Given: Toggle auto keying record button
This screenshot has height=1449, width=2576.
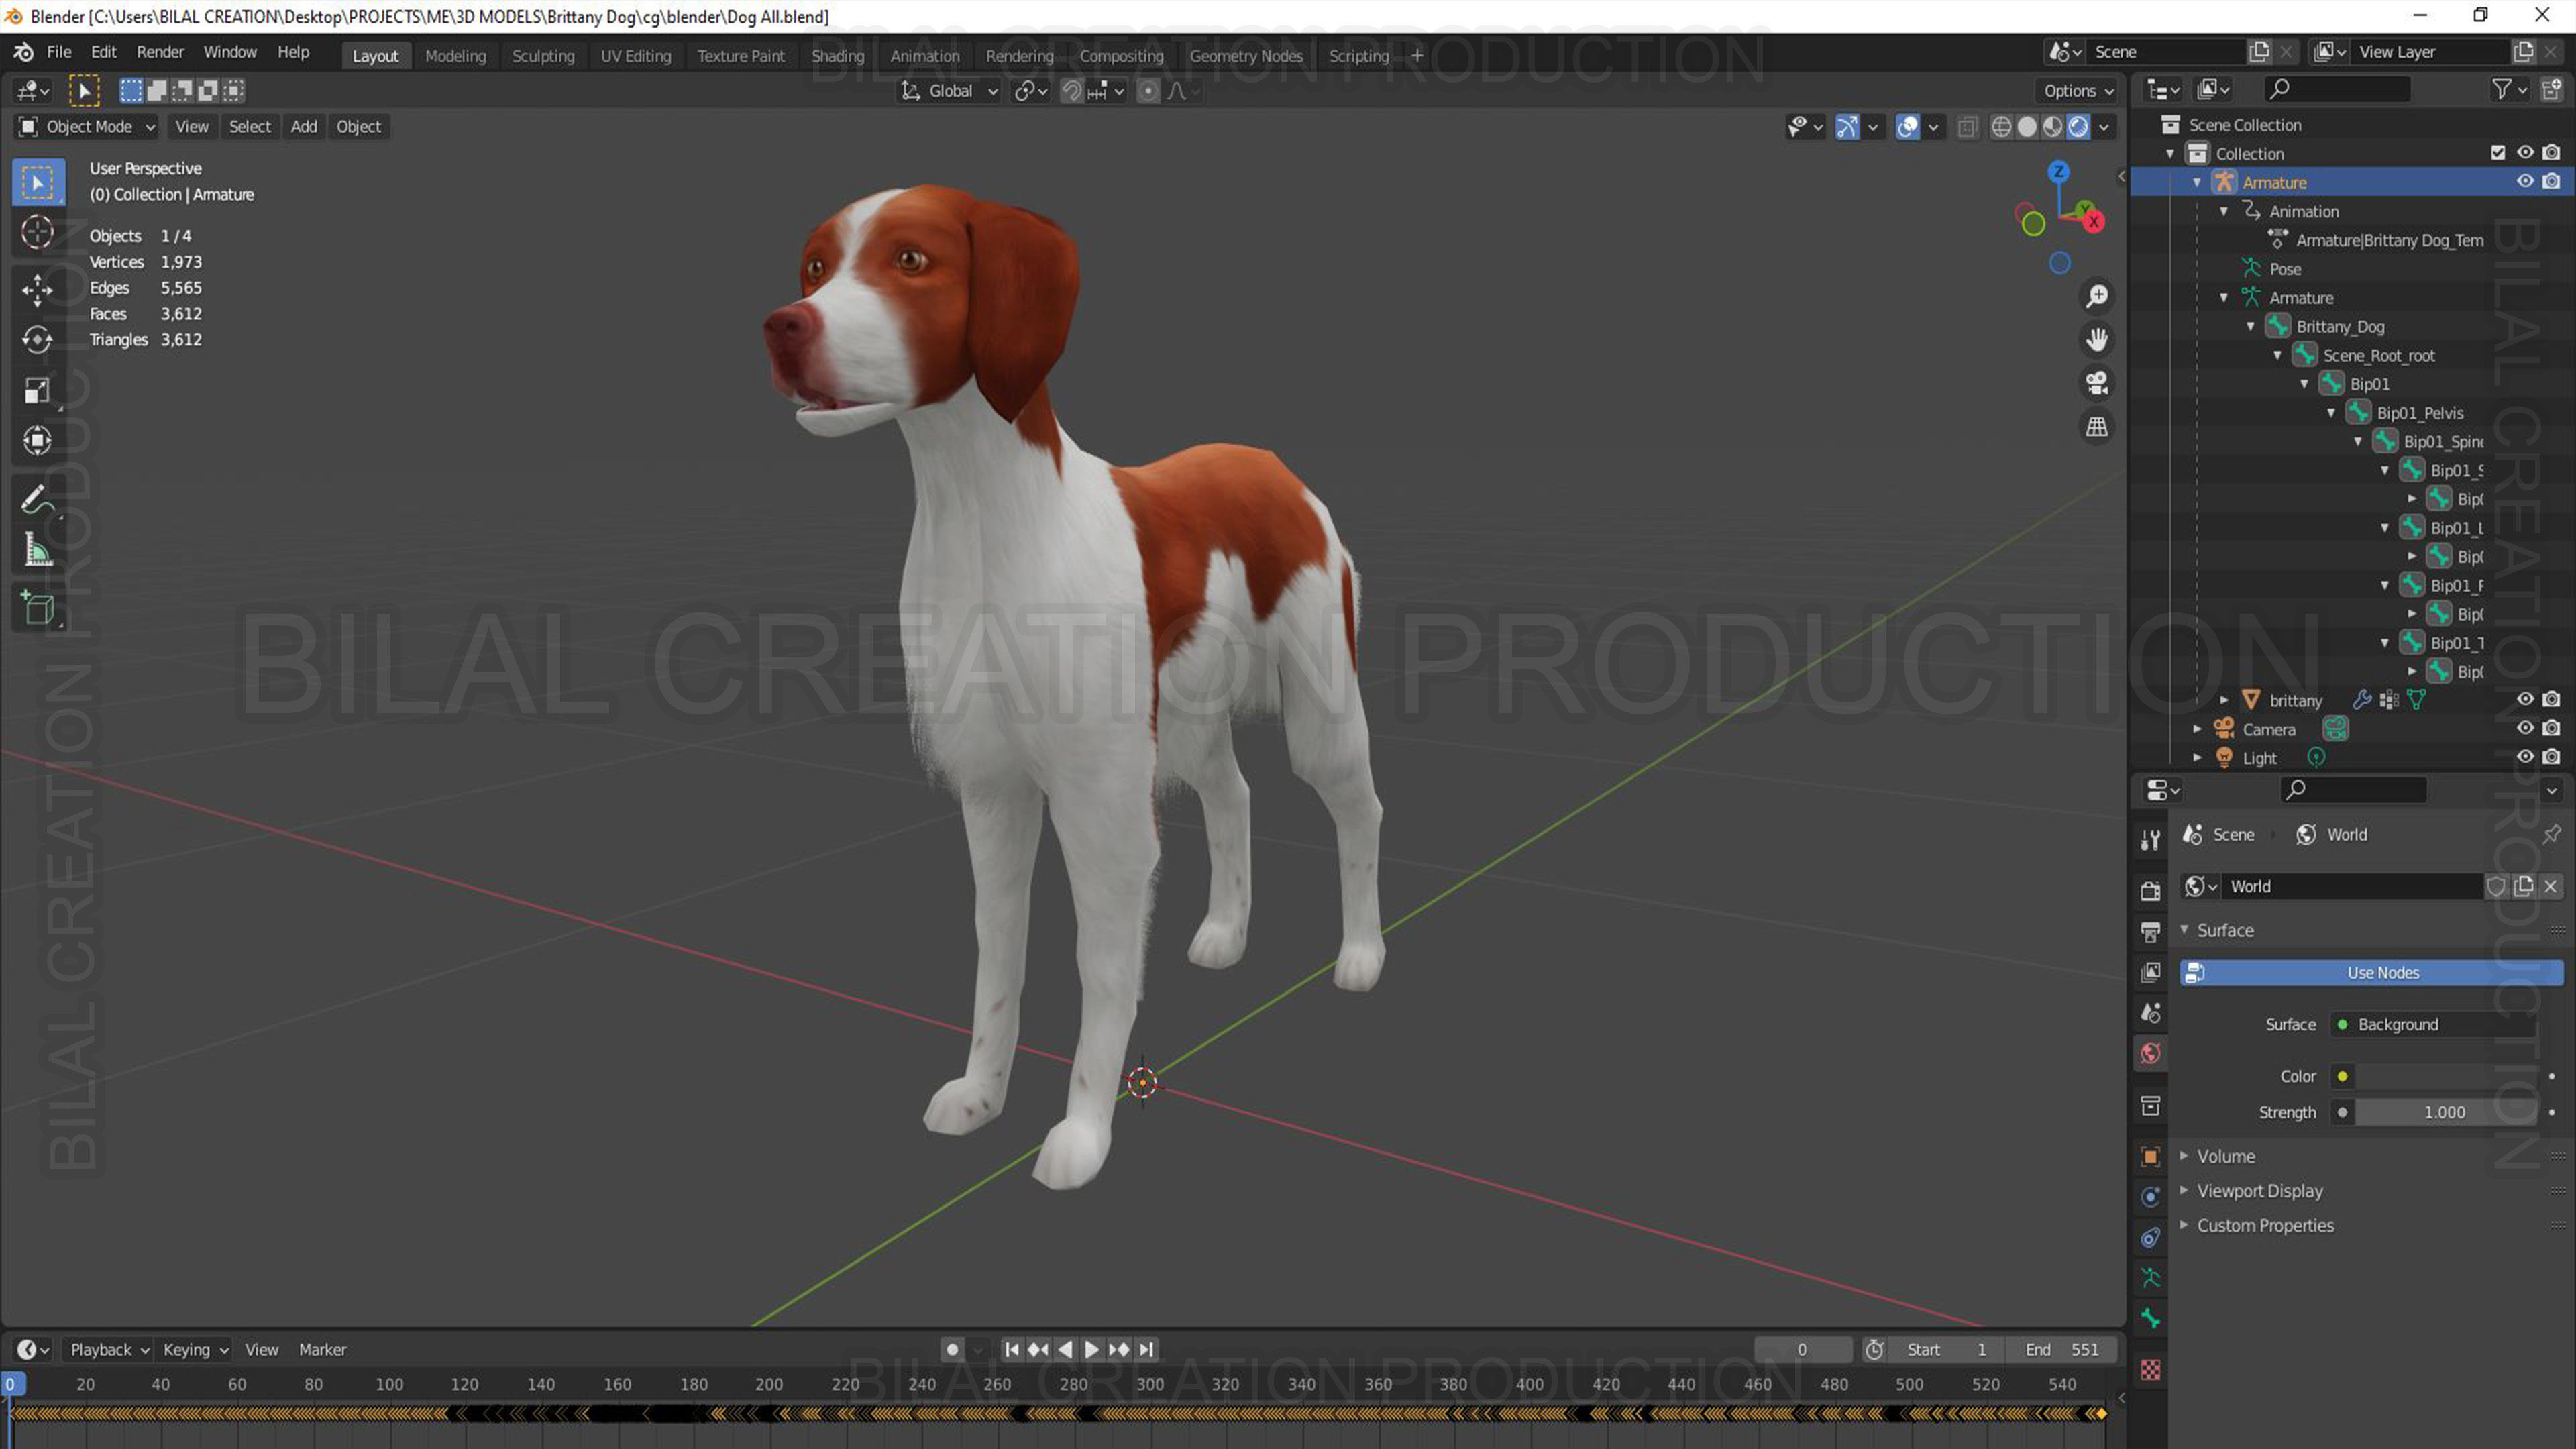Looking at the screenshot, I should [x=952, y=1350].
